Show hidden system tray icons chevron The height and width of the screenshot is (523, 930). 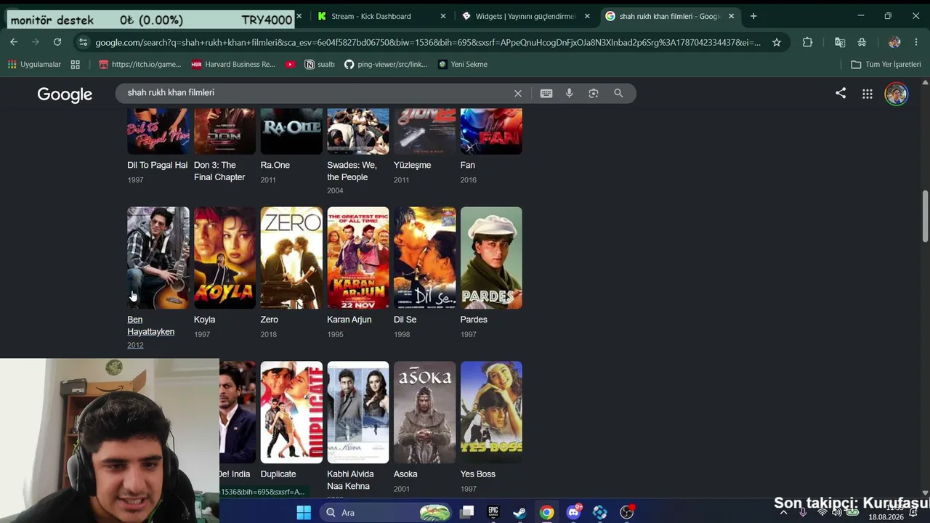coord(783,512)
